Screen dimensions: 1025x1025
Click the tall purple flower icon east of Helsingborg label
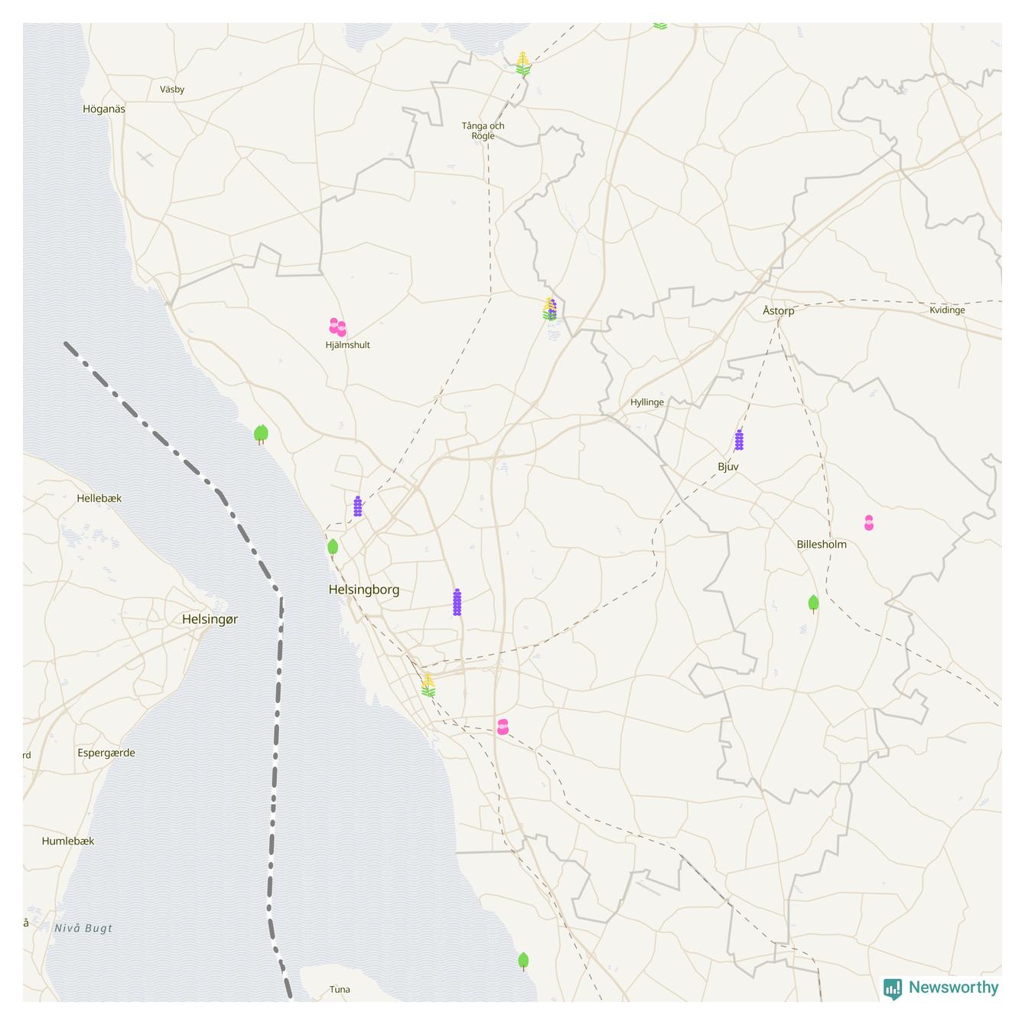pos(457,603)
